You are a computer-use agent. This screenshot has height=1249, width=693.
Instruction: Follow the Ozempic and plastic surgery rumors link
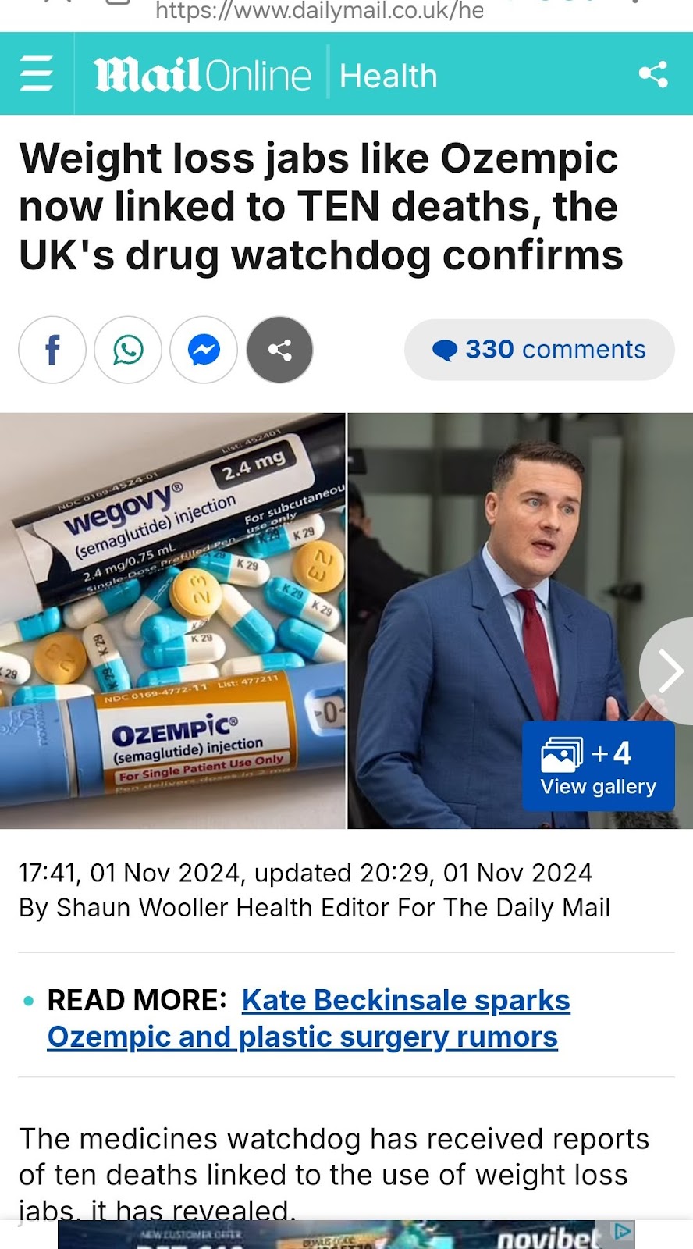coord(302,1037)
